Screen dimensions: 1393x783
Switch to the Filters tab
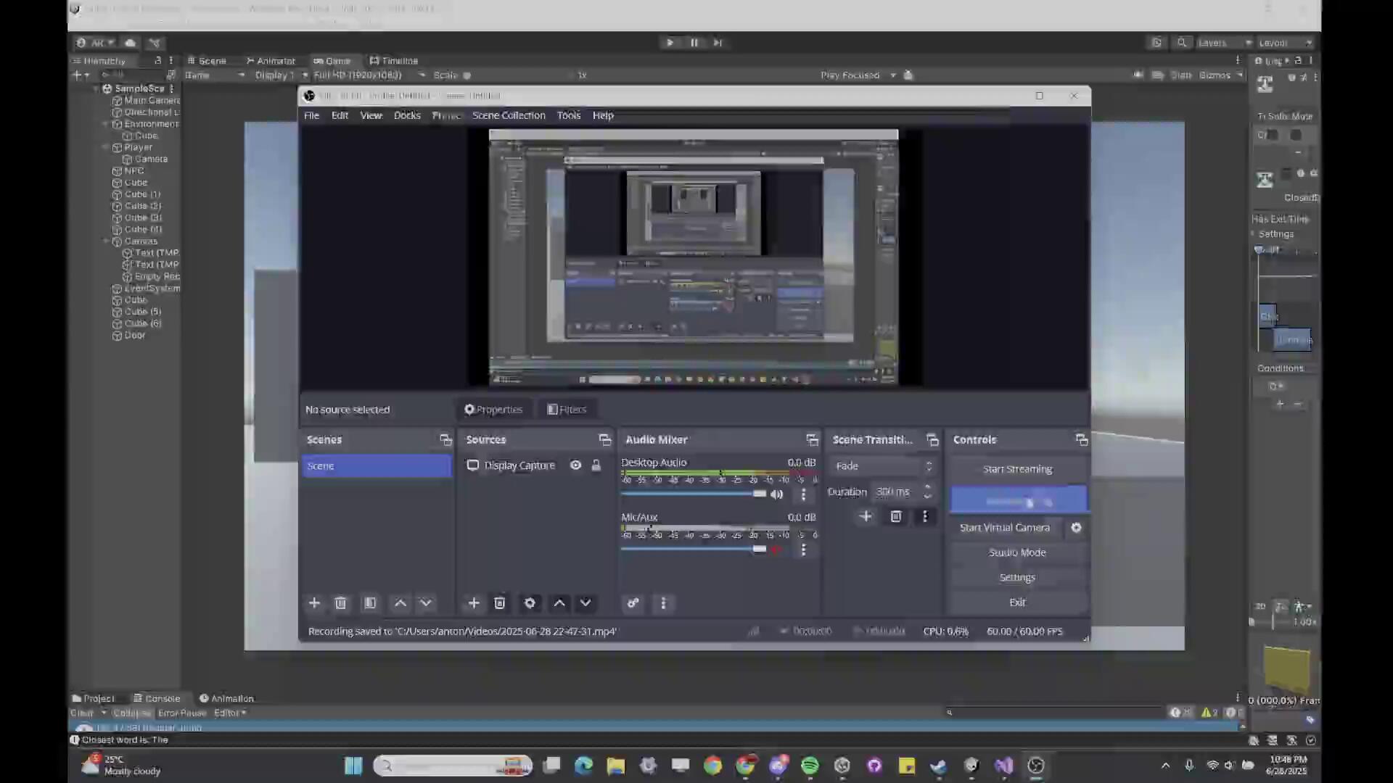coord(567,409)
